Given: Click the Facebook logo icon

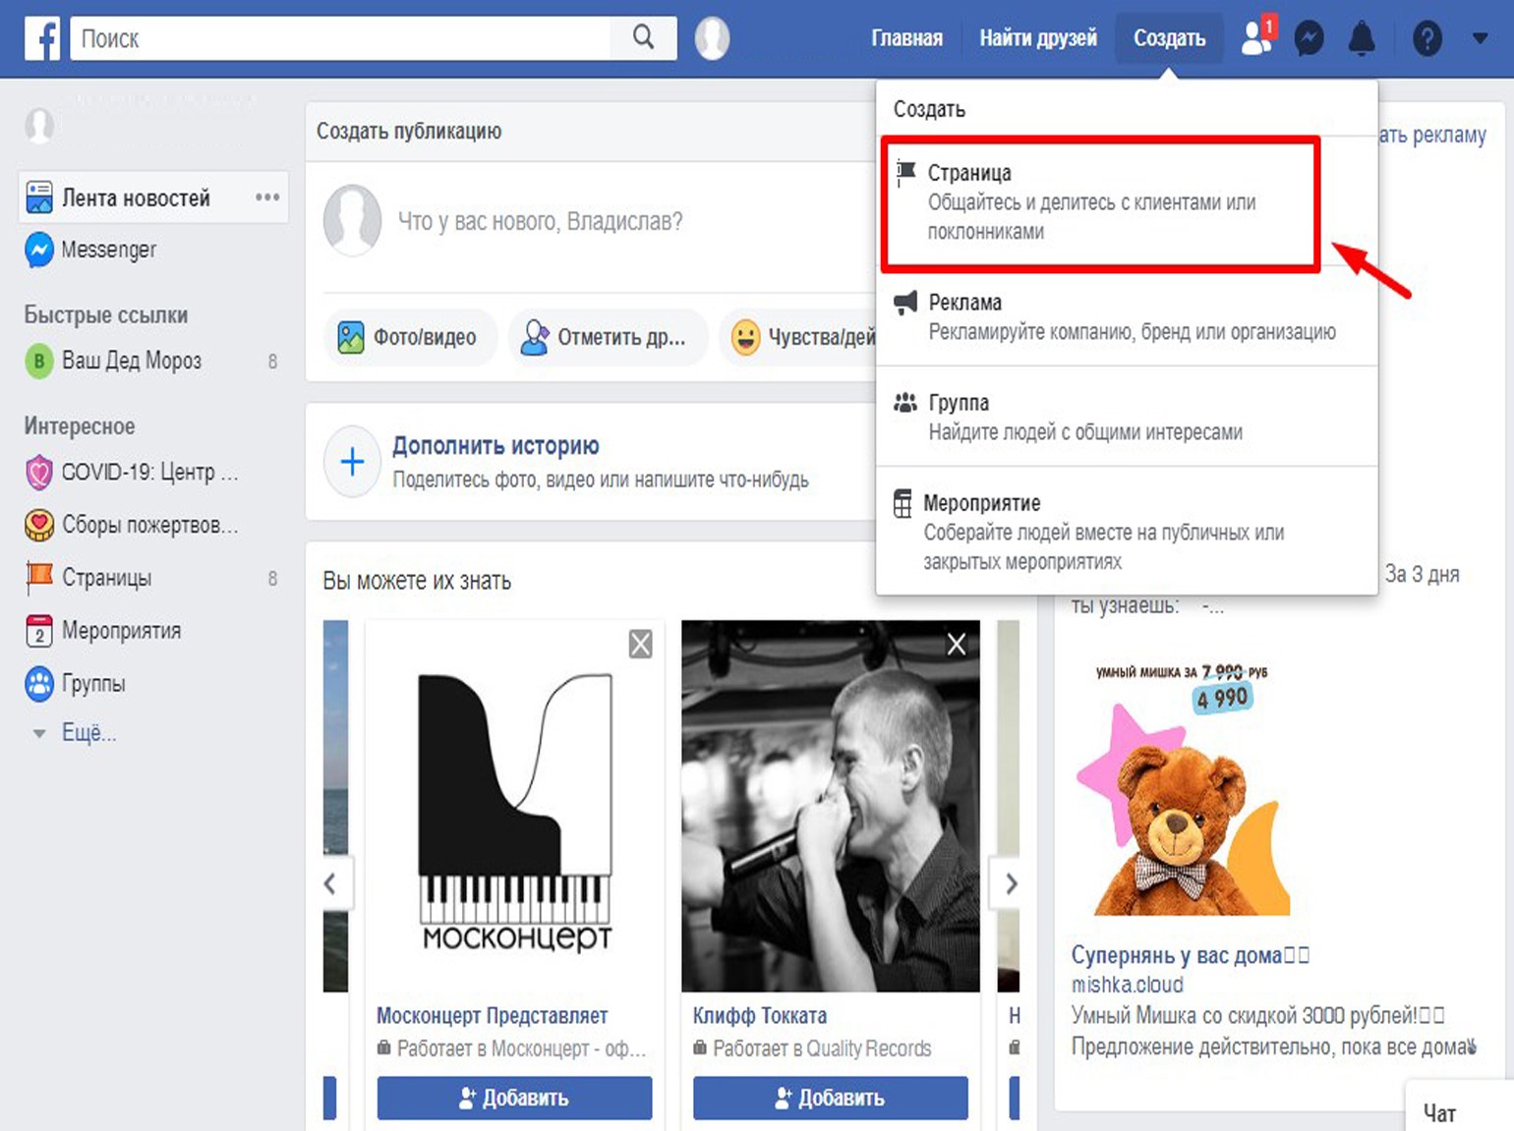Looking at the screenshot, I should pyautogui.click(x=41, y=38).
